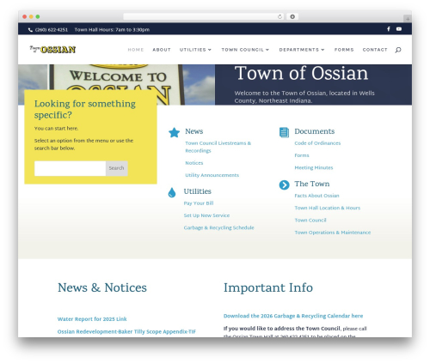
Task: Click the browser address bar
Action: 204,16
